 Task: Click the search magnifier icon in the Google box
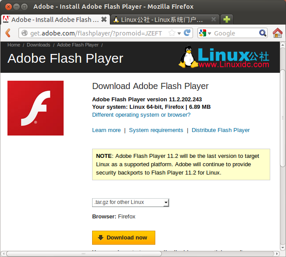pos(263,33)
